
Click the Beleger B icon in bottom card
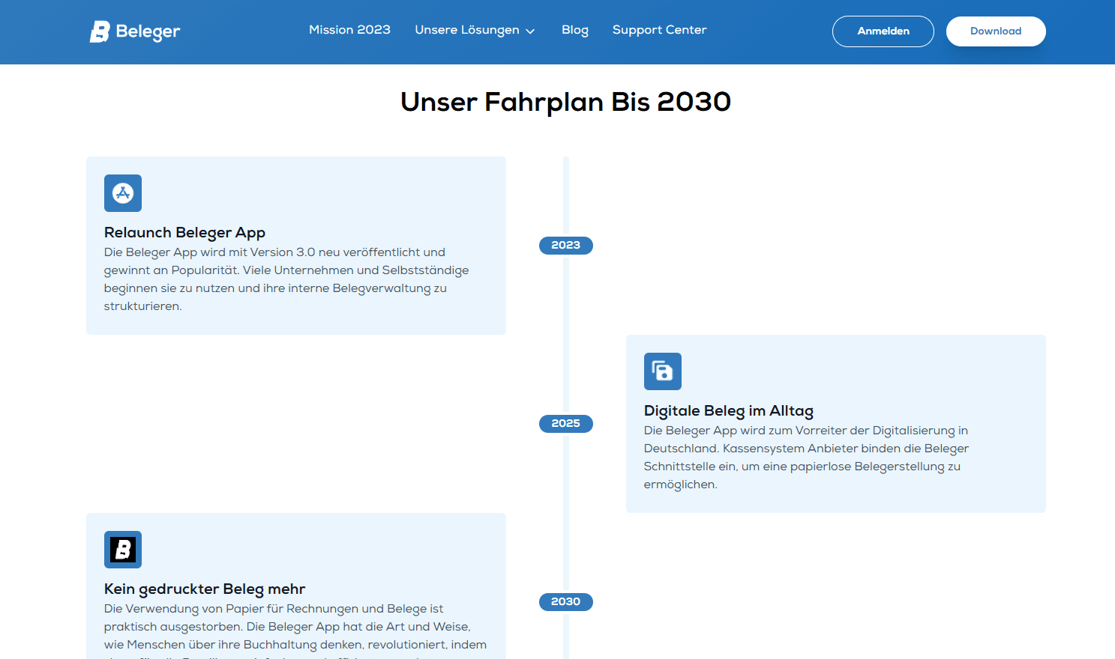click(x=123, y=550)
